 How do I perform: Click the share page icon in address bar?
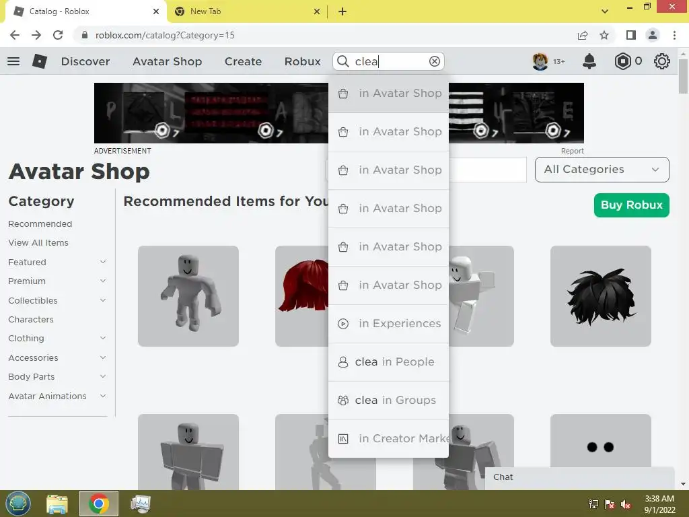[x=583, y=35]
